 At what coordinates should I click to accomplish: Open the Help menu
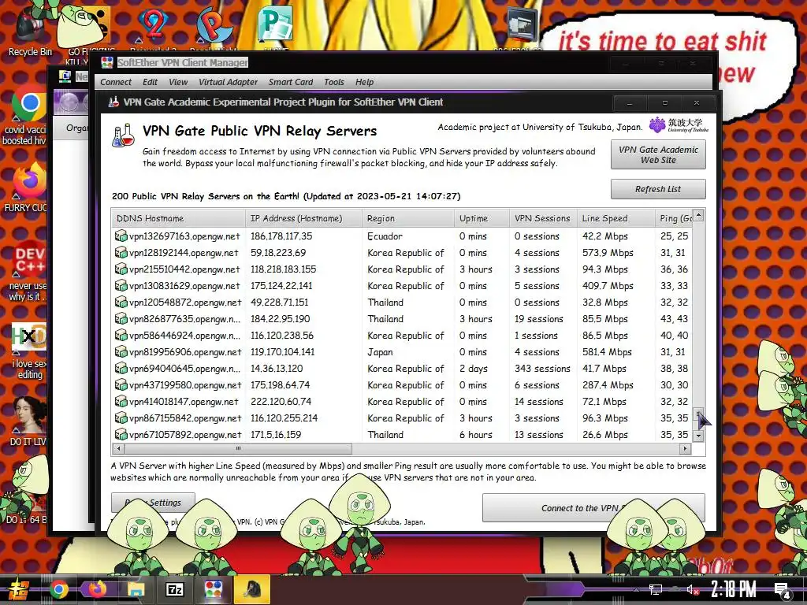point(364,82)
